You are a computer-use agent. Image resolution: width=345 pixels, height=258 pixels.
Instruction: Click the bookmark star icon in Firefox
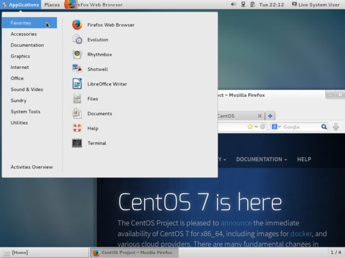(x=250, y=126)
